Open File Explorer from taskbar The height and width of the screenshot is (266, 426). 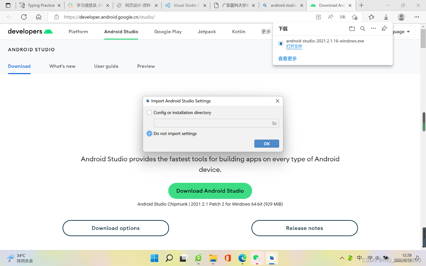(x=213, y=258)
